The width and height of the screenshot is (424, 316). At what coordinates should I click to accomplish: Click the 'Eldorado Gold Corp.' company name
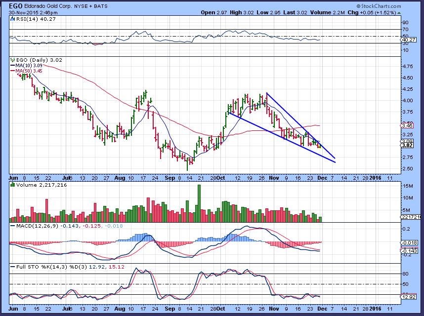48,6
